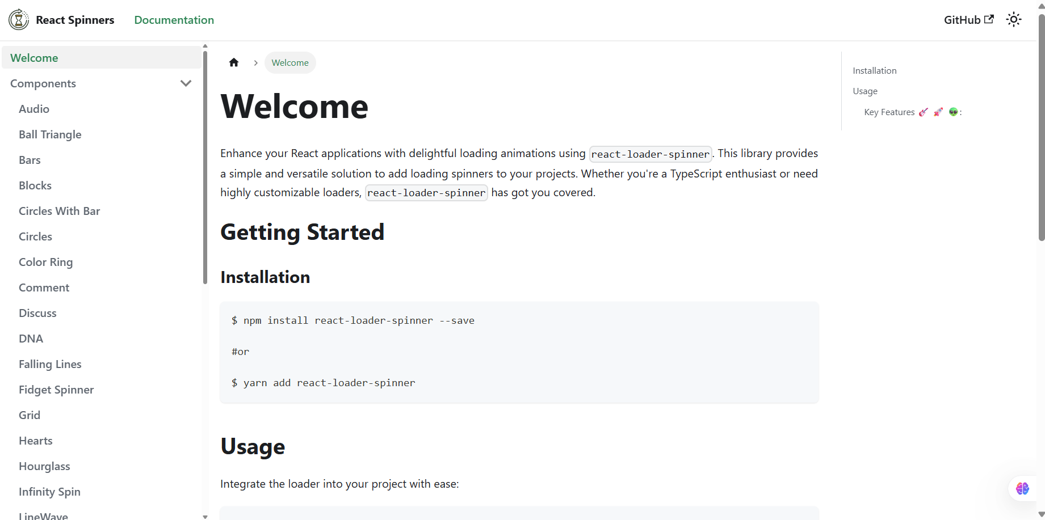This screenshot has height=520, width=1045.
Task: Open the GitHub external link
Action: tap(969, 20)
